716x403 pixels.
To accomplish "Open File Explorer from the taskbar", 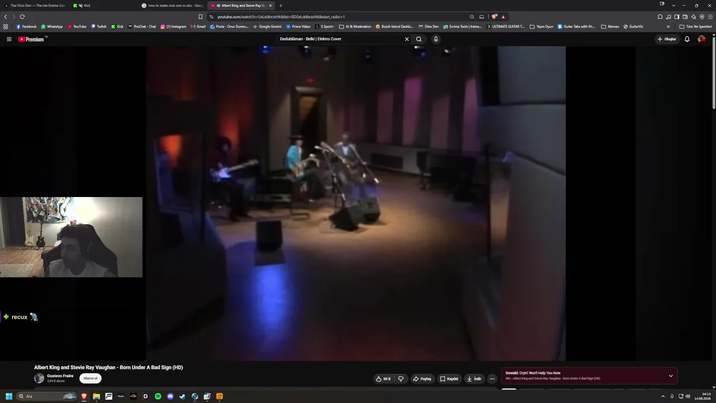I will [x=96, y=396].
